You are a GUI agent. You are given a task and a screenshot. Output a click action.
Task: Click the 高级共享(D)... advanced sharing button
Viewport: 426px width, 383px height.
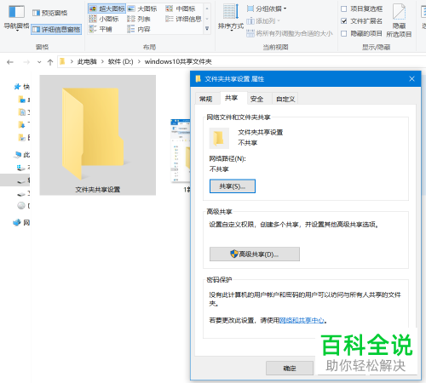[x=255, y=254]
